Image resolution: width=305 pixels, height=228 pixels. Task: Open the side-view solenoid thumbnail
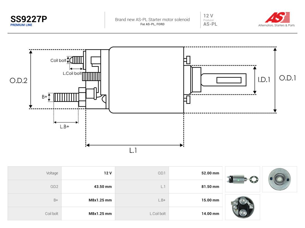coord(243,179)
